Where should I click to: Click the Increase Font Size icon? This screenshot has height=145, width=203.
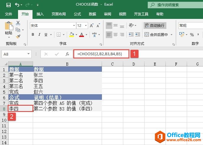coord(92,25)
